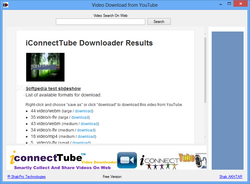
Task: Click the scrollbar up arrow in results panel
Action: pyautogui.click(x=205, y=34)
